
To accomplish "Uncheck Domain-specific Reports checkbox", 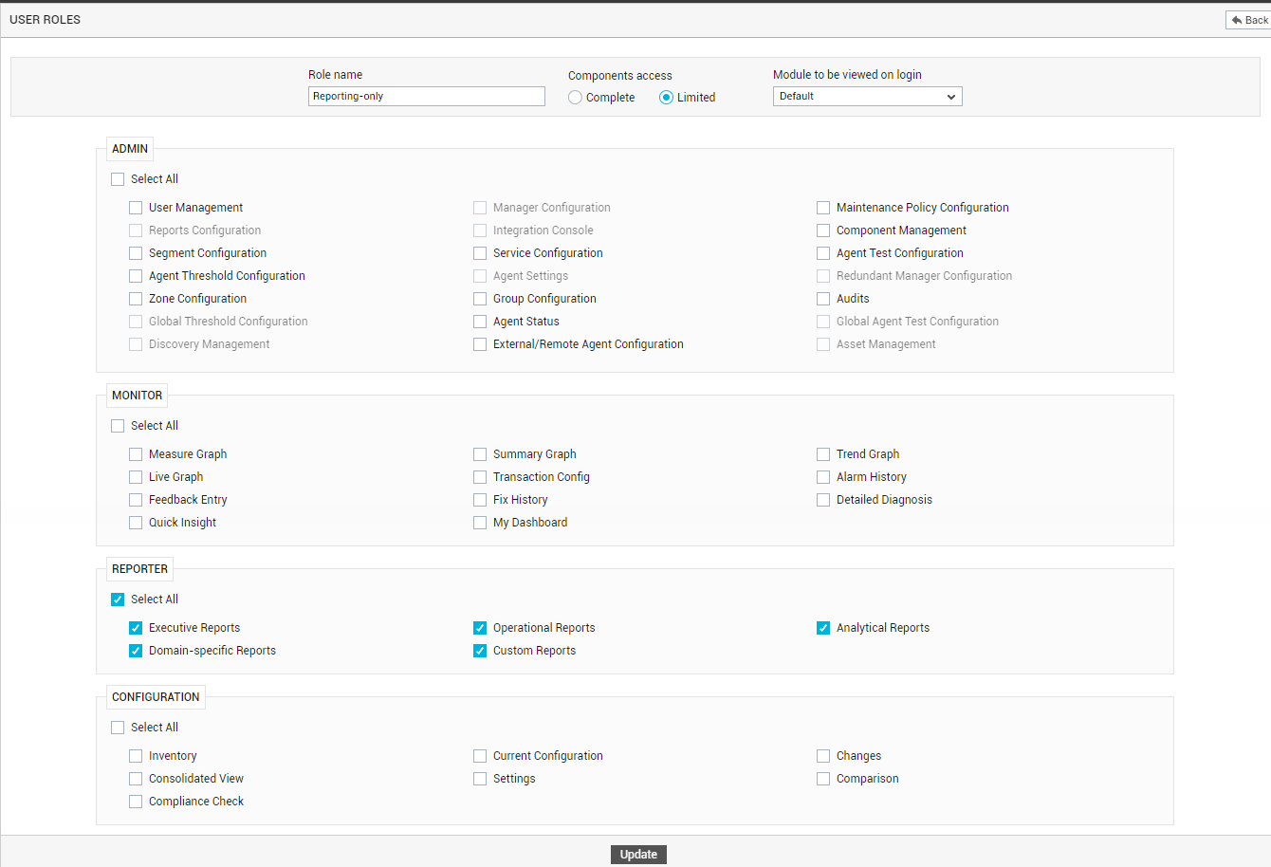I will pos(136,651).
